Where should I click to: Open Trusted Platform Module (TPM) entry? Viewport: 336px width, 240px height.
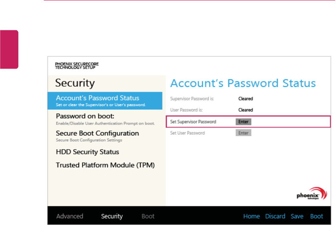(x=105, y=165)
